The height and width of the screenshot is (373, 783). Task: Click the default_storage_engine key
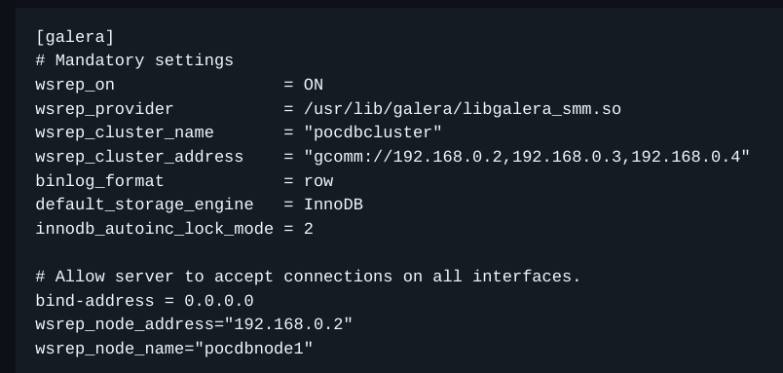point(144,205)
